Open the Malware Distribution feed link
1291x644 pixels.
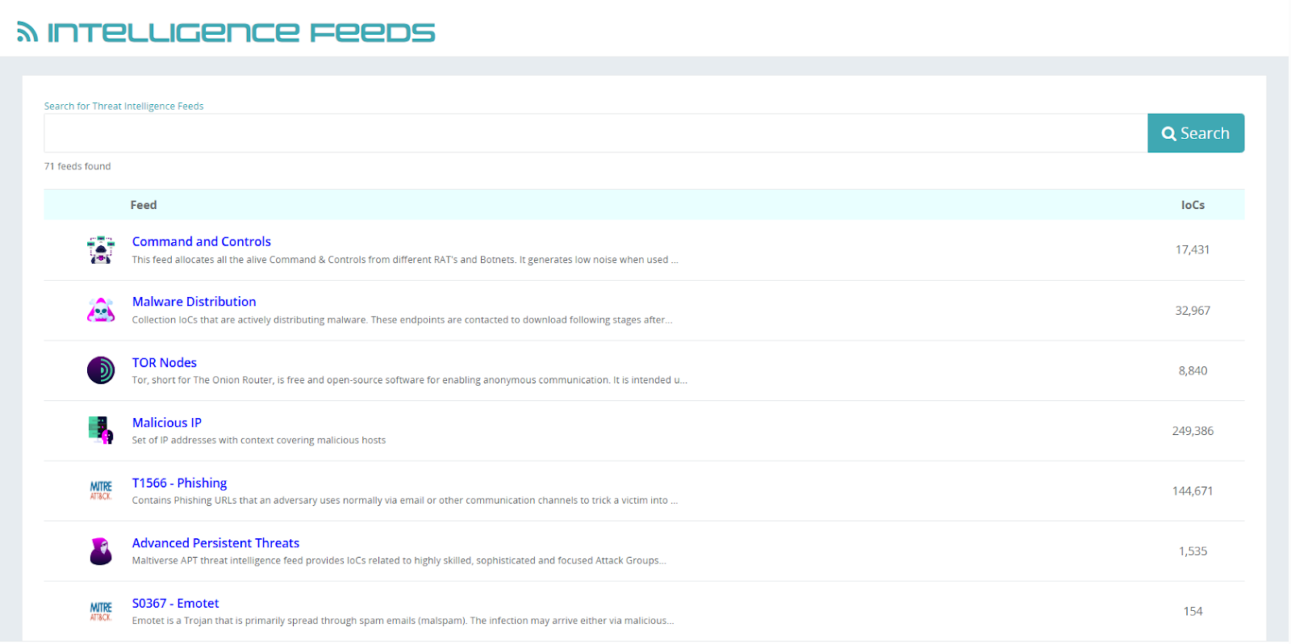[194, 302]
